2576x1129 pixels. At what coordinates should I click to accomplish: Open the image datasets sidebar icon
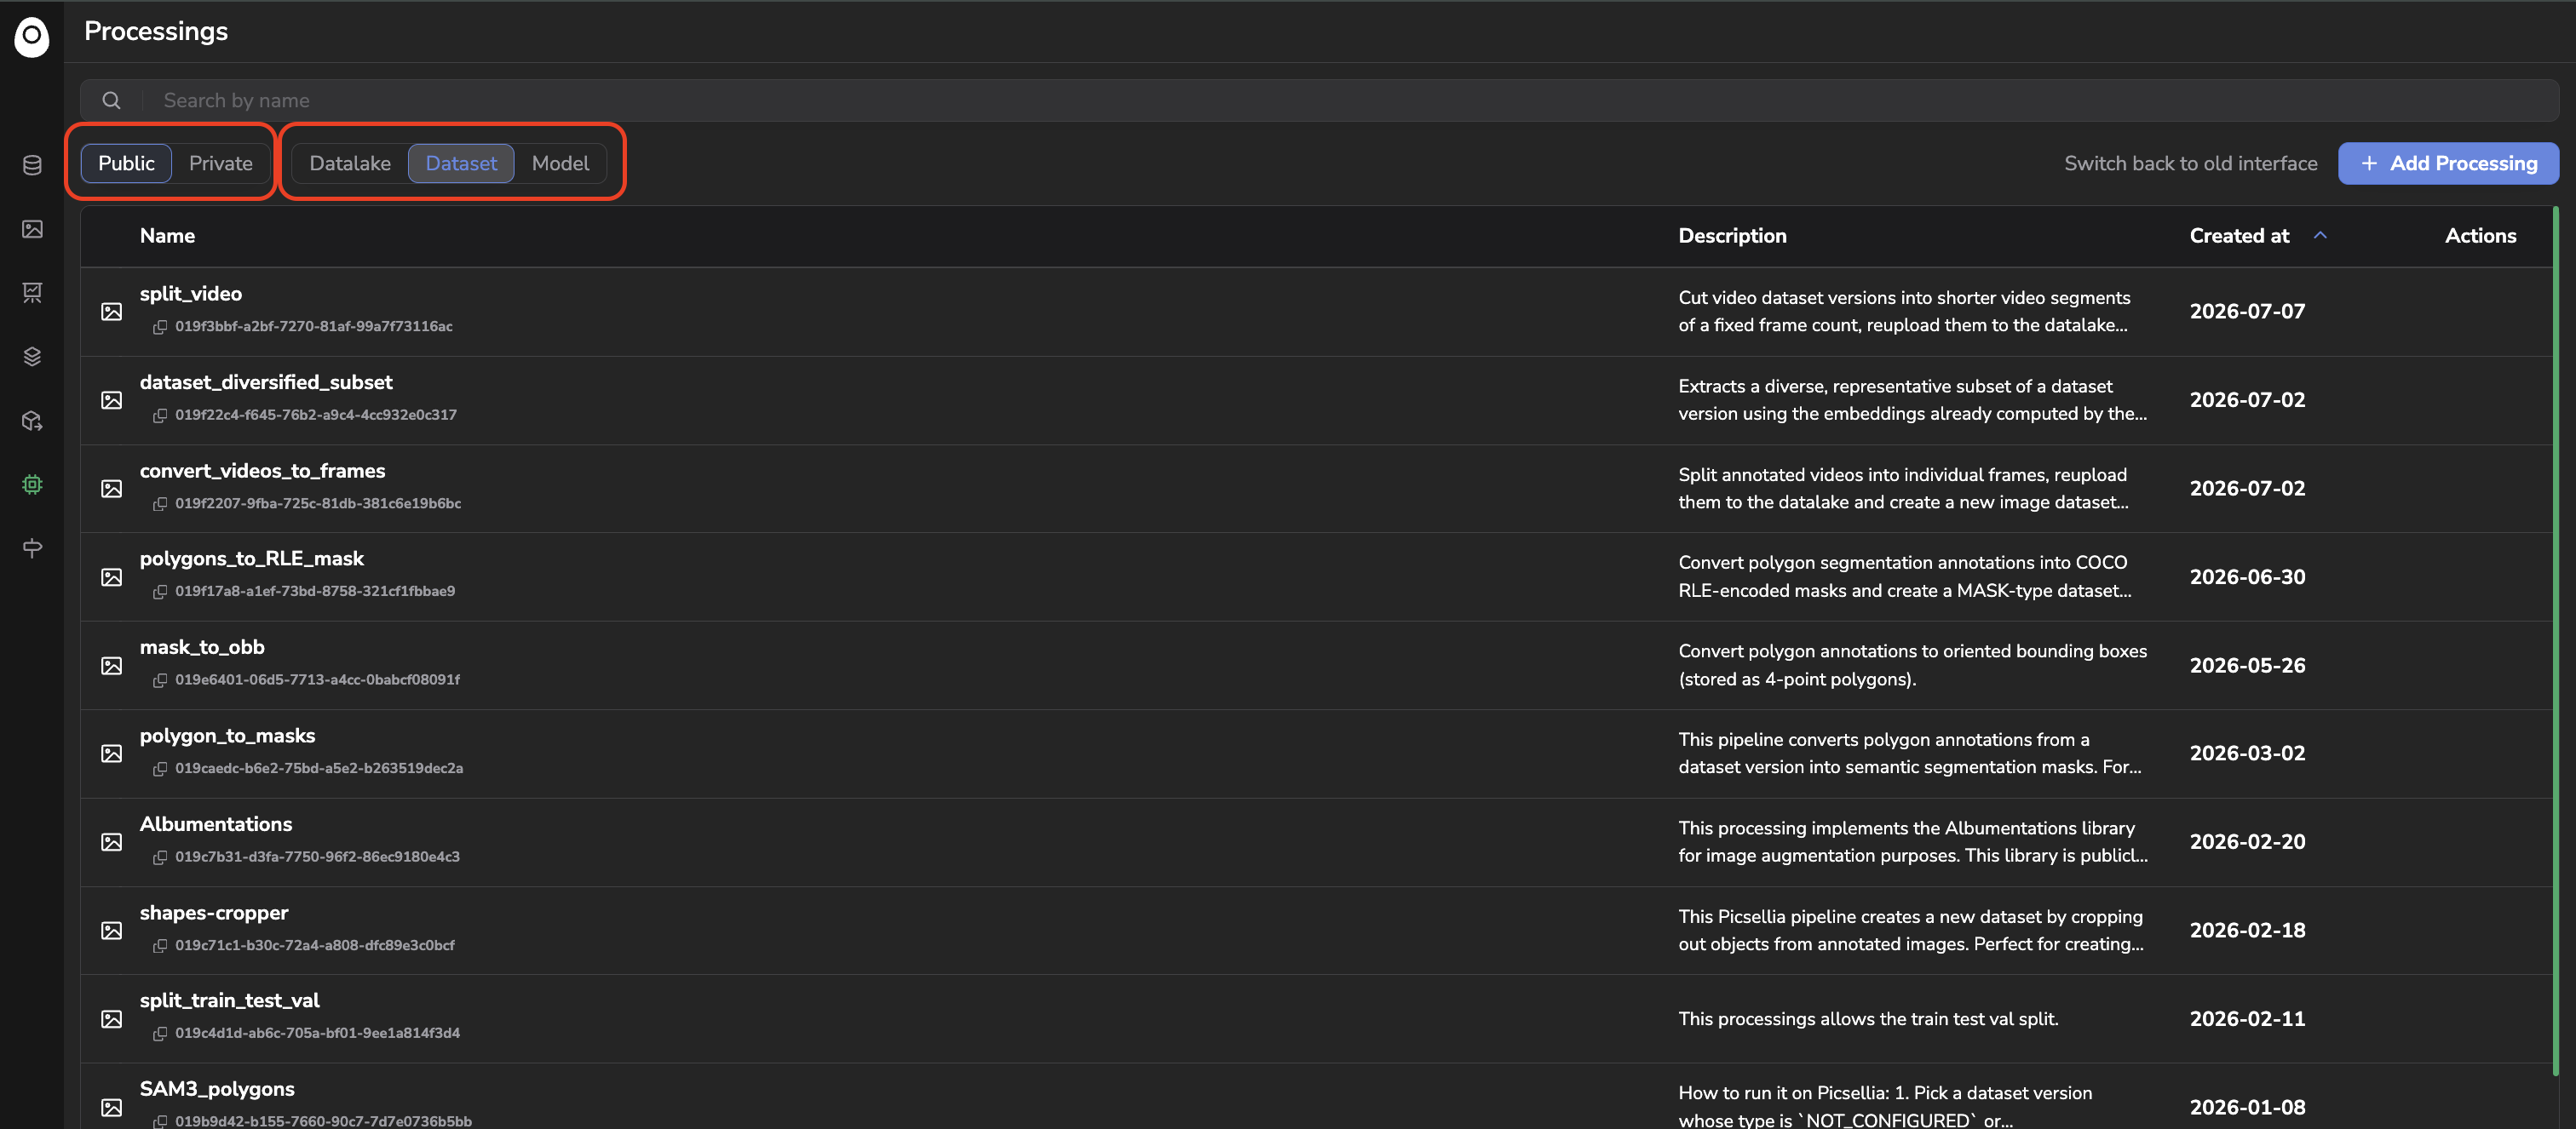(x=32, y=229)
